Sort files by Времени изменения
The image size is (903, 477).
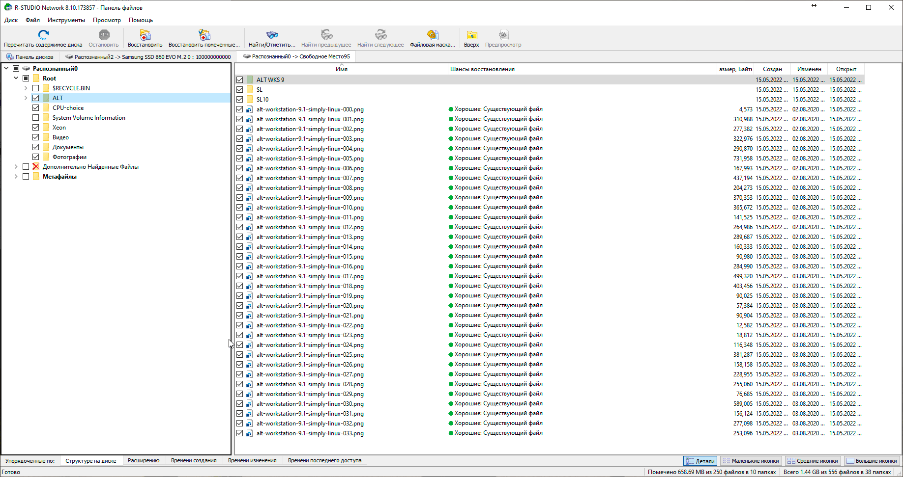[x=252, y=461]
